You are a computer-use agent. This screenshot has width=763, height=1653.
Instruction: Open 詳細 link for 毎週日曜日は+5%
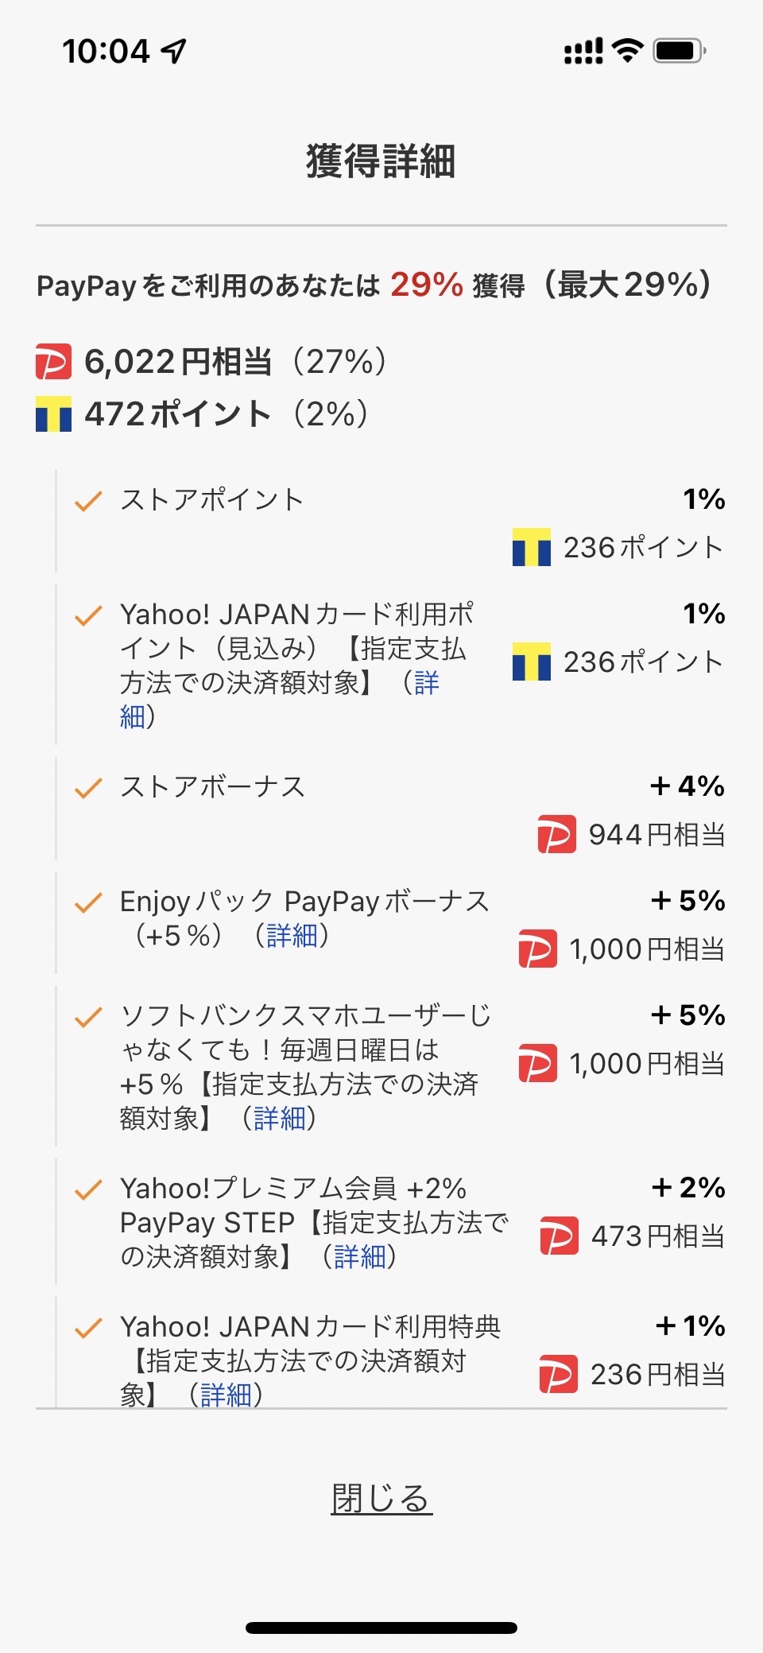click(x=279, y=1119)
